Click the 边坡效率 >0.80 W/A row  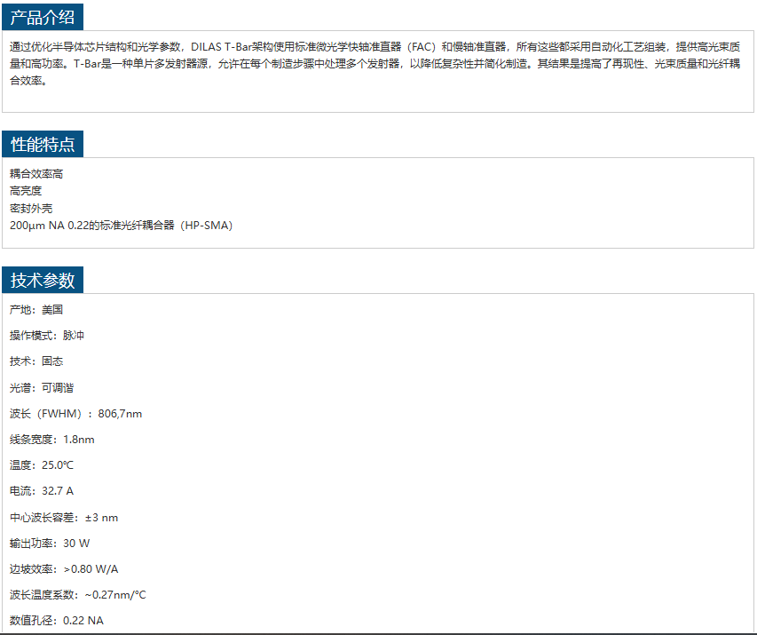64,569
